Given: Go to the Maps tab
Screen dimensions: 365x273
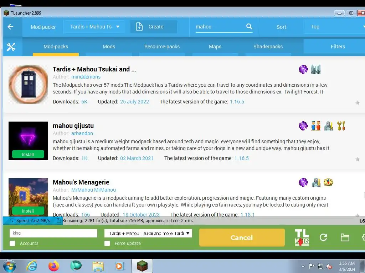Looking at the screenshot, I should pyautogui.click(x=215, y=47).
